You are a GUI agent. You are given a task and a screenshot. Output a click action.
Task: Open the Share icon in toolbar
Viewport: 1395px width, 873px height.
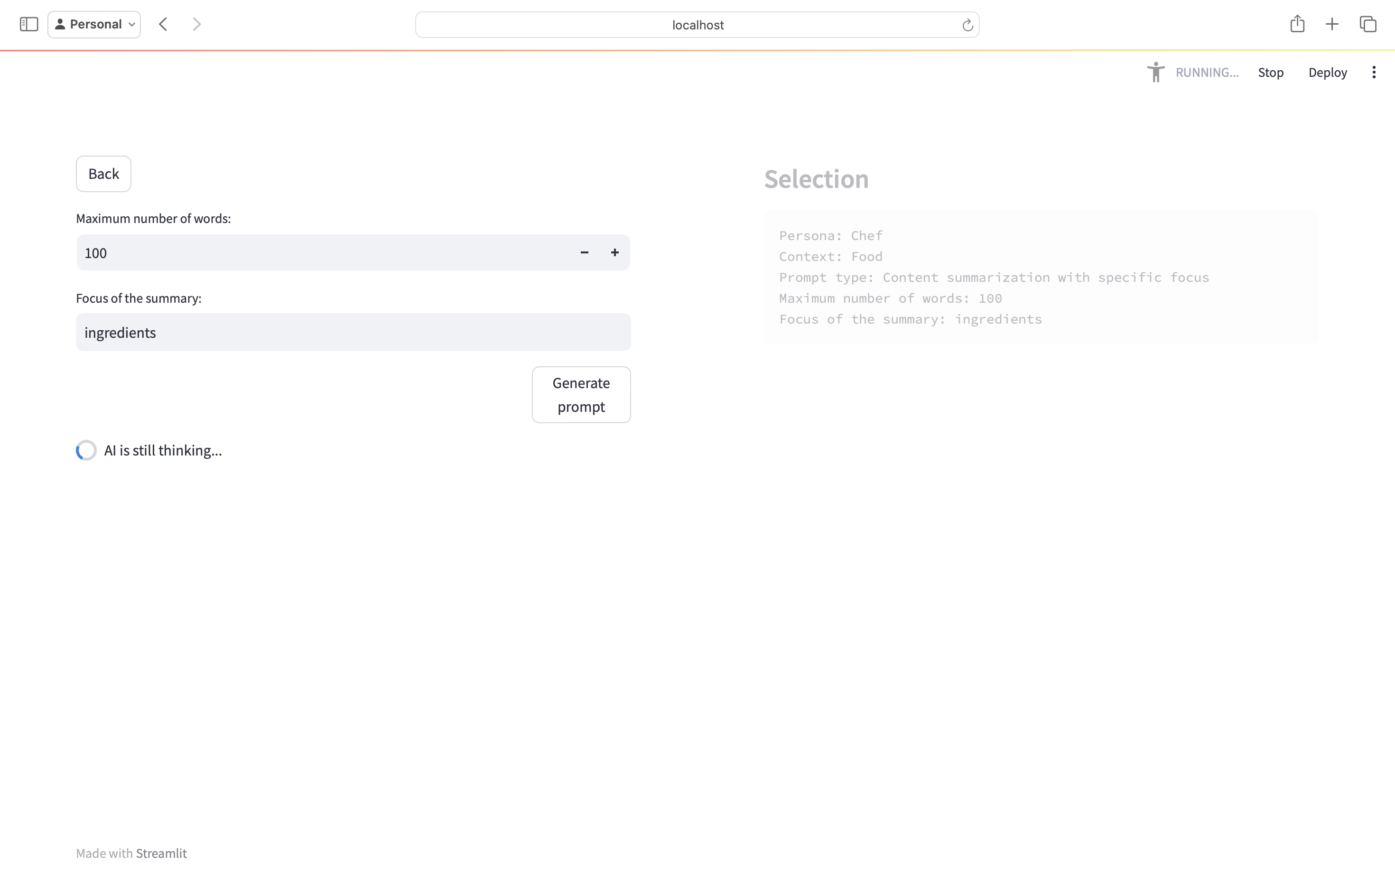[1297, 24]
